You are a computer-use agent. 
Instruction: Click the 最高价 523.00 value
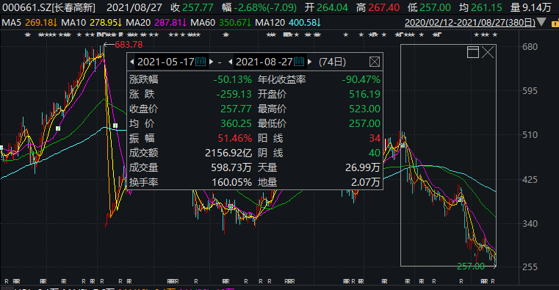pos(364,109)
